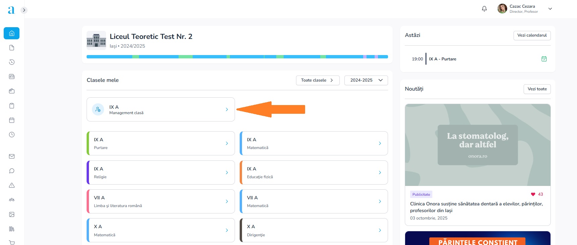Open the envelope mail icon in sidebar
Screen dimensions: 577x245
pyautogui.click(x=12, y=156)
